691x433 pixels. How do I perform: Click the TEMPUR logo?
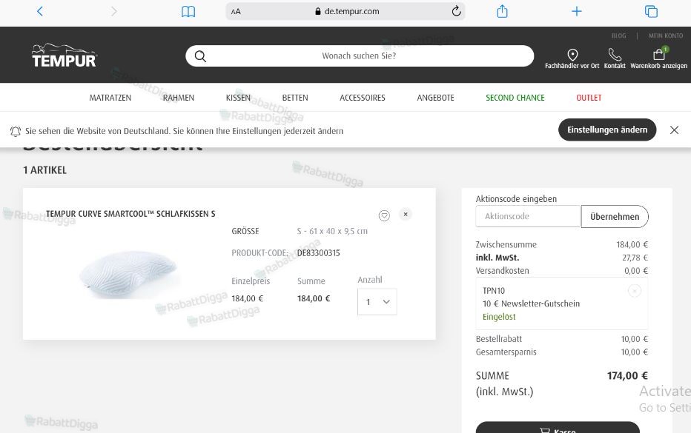[64, 56]
